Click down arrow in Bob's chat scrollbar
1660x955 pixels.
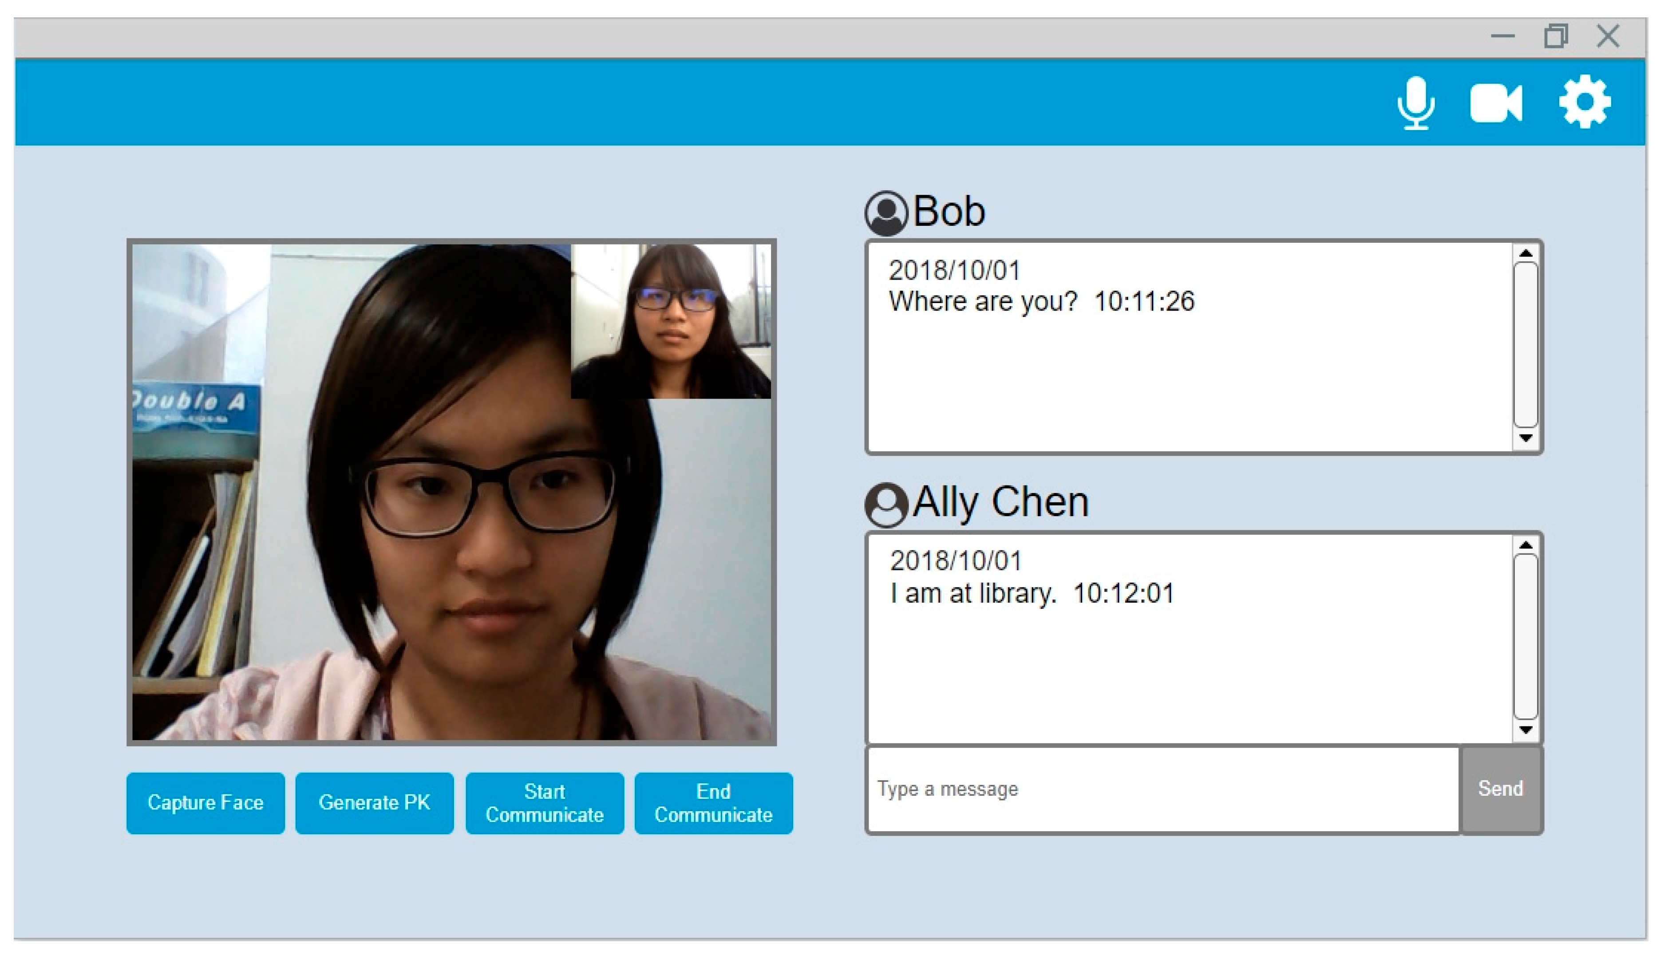(1526, 438)
